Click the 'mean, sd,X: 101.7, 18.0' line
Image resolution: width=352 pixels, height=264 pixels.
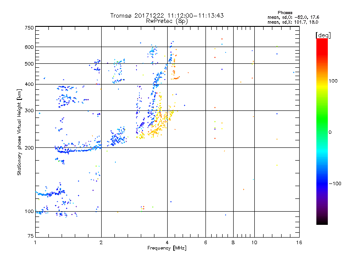tap(293, 22)
